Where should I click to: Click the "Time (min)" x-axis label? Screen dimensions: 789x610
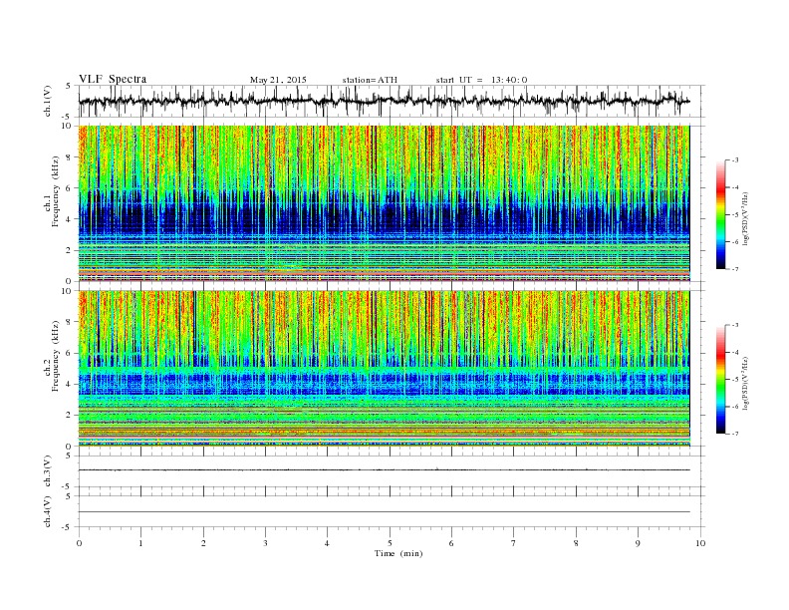click(x=398, y=553)
